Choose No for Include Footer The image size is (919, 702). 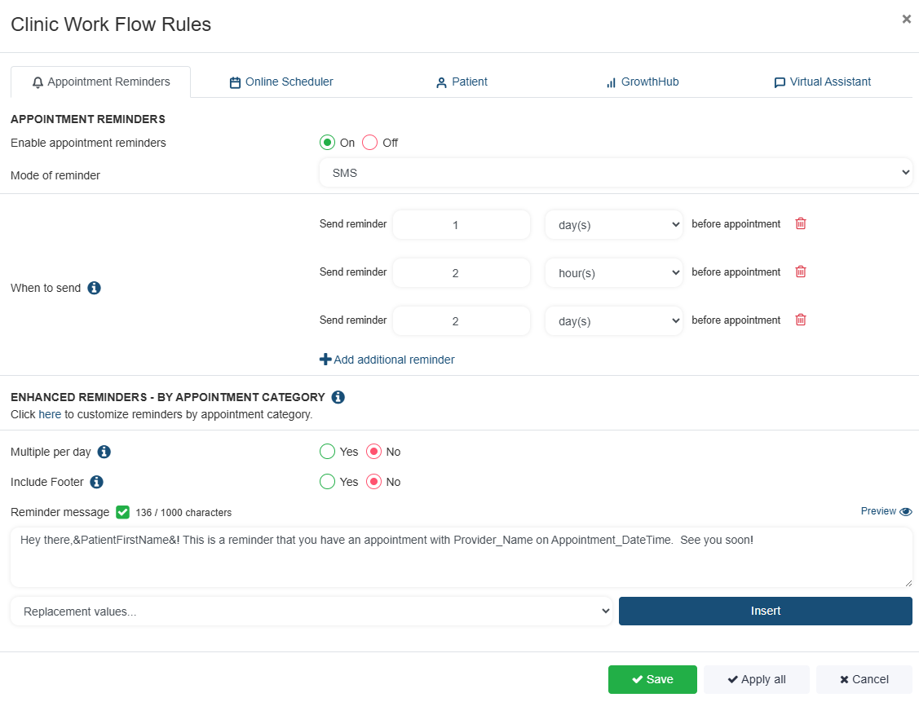[373, 482]
